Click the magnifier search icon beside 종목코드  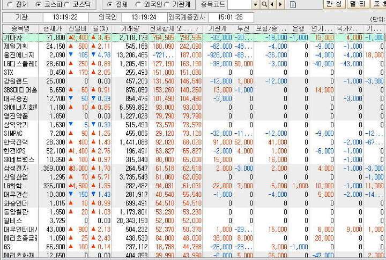point(264,4)
